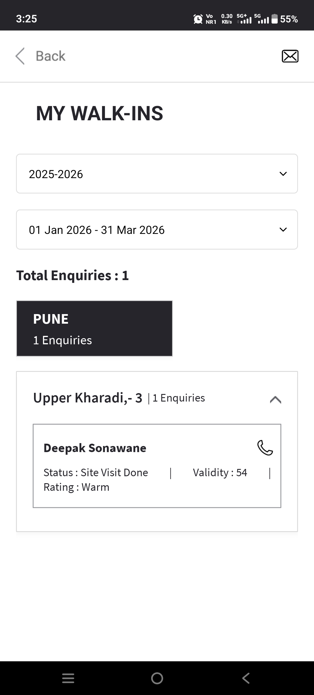Select the PUNE city tab
This screenshot has height=695, width=314.
tap(94, 328)
